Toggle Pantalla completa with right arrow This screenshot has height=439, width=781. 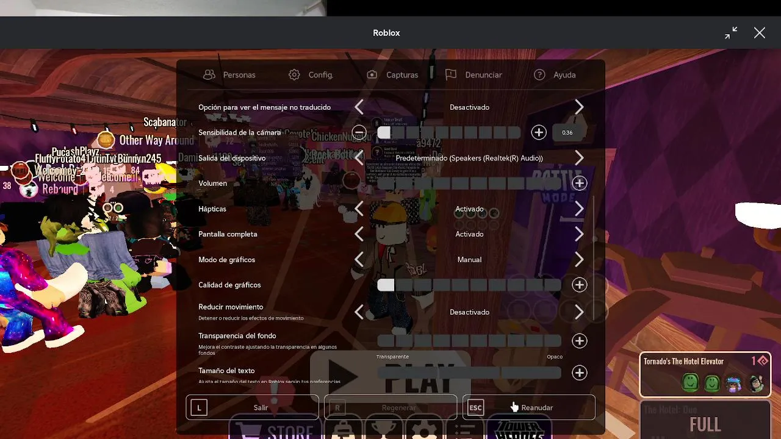(x=579, y=234)
